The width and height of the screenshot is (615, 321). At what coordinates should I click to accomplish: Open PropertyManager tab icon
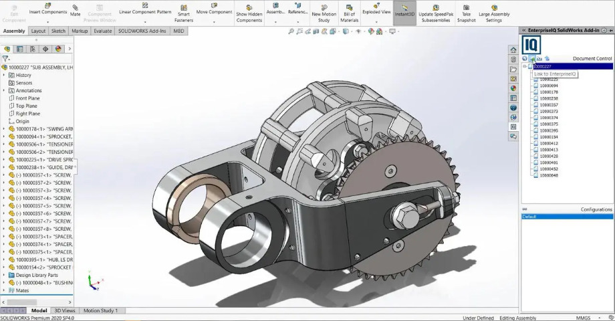pos(19,49)
